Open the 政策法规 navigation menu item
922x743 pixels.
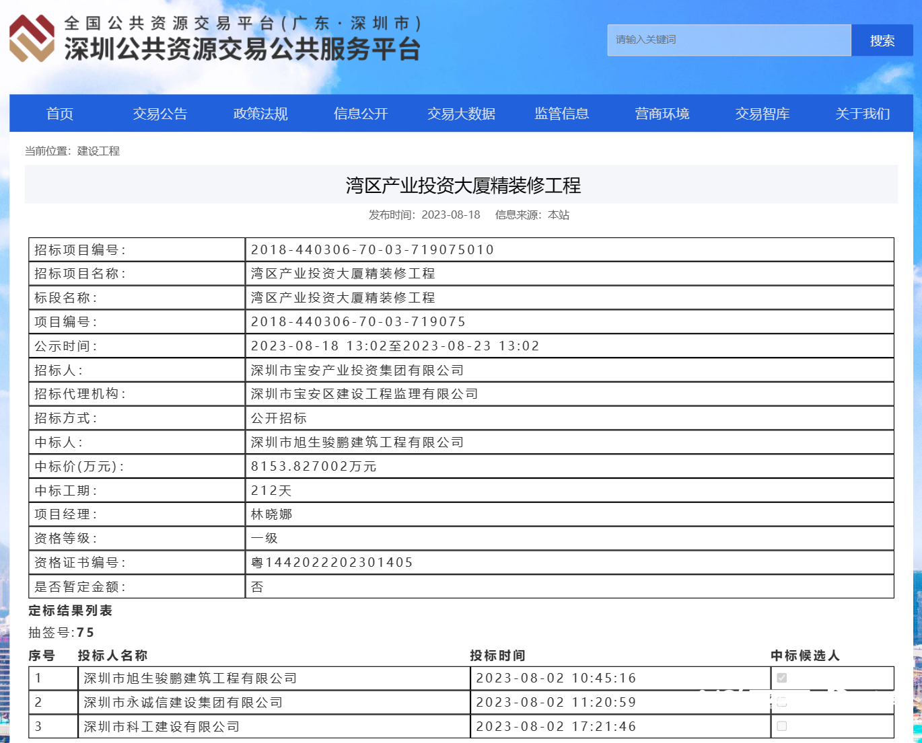tap(260, 114)
